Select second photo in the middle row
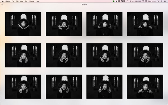The width and height of the screenshot is (168, 105). click(64, 55)
